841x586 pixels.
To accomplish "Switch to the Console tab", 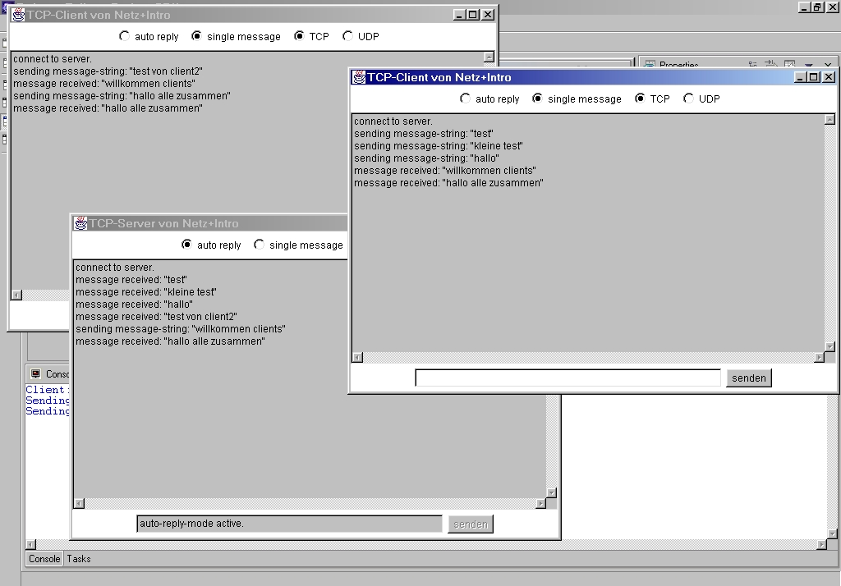I will tap(44, 559).
